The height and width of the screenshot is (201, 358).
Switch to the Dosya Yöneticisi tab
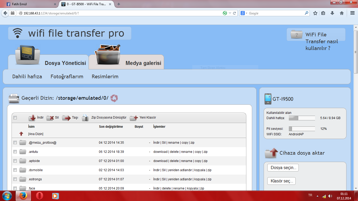tap(48, 62)
